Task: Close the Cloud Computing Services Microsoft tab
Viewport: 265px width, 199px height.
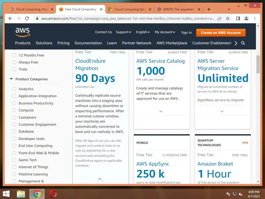Action: click(150, 9)
